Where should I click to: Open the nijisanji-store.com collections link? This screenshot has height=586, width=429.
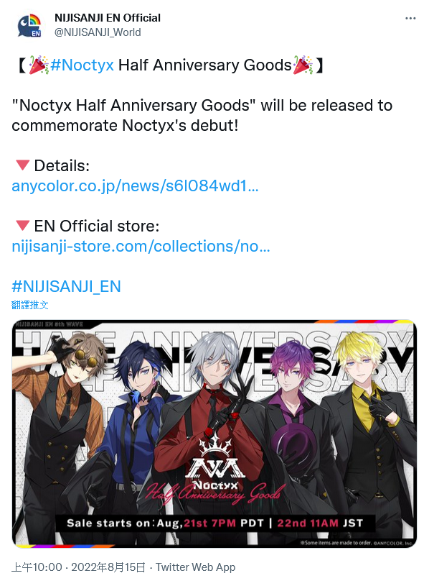(x=141, y=247)
